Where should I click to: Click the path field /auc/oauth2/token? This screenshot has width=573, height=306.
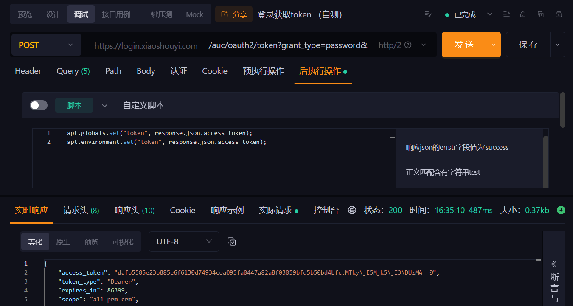click(x=288, y=45)
